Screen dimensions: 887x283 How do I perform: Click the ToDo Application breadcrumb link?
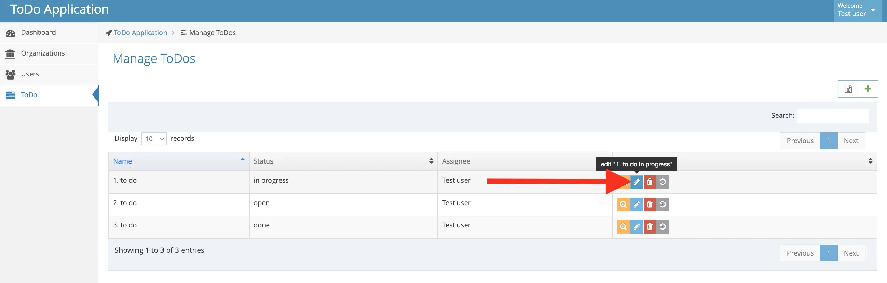click(x=140, y=33)
